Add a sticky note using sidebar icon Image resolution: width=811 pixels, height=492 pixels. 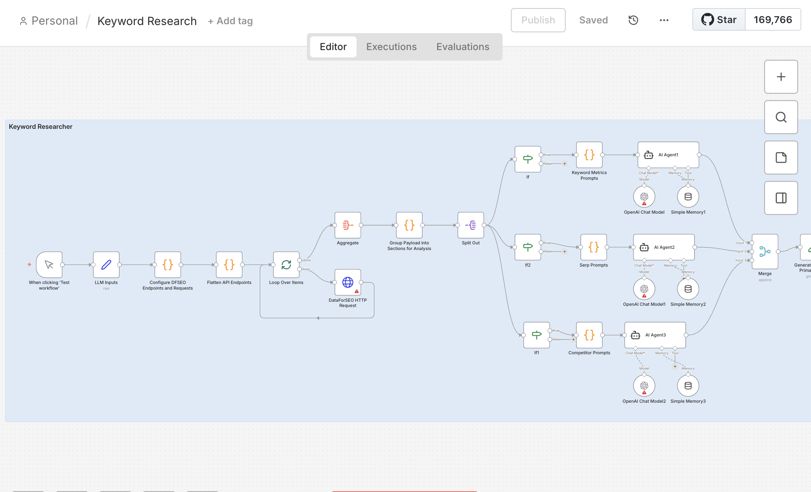pos(781,158)
